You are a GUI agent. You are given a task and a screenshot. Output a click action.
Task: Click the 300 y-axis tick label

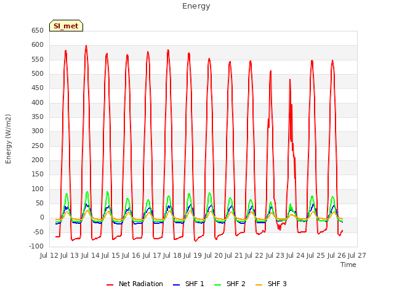(x=38, y=131)
